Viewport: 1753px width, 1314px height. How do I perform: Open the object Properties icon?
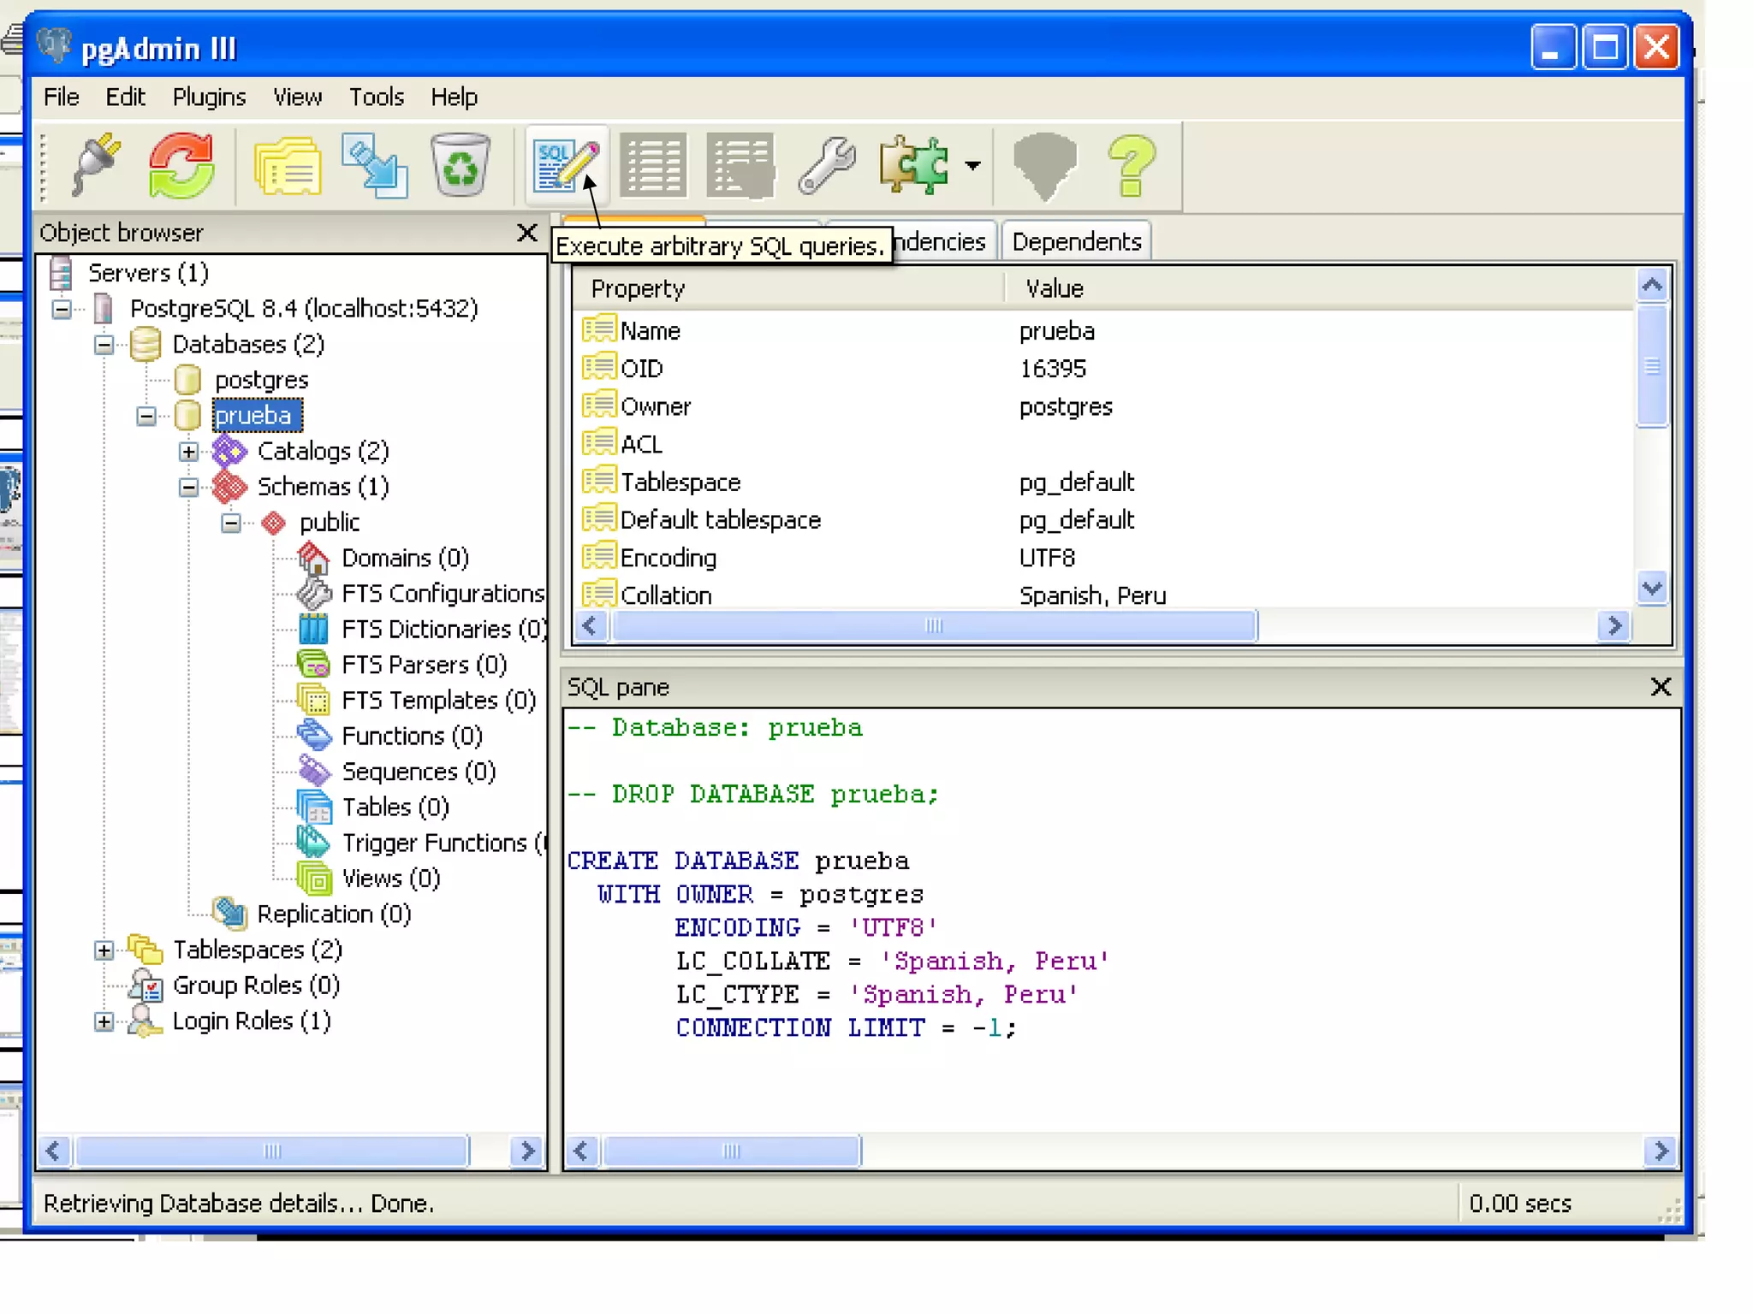288,166
